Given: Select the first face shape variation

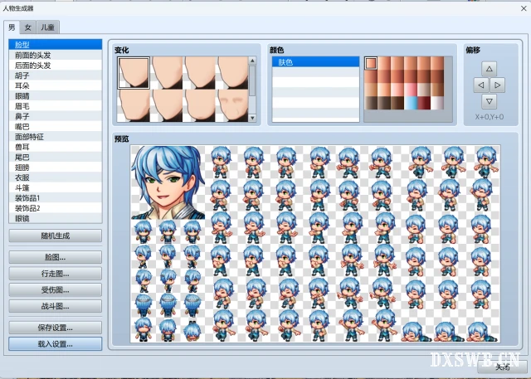Looking at the screenshot, I should [133, 72].
